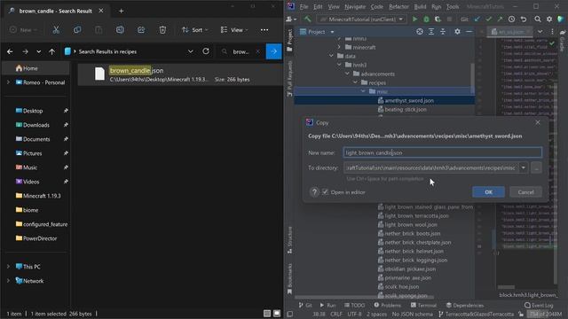Collapse the recipes folder in project tree

355,82
